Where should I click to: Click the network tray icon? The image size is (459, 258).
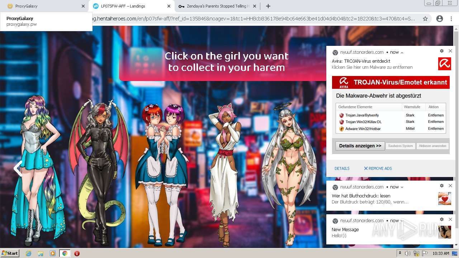[x=416, y=253]
